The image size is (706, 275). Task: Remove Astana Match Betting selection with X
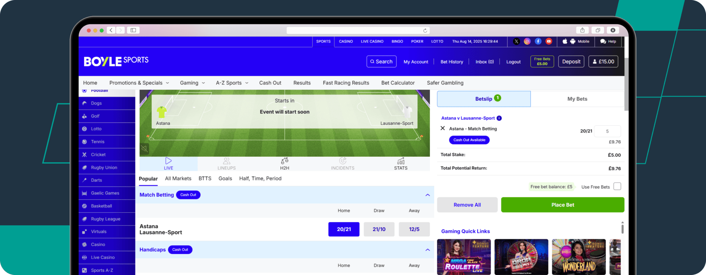tap(442, 128)
